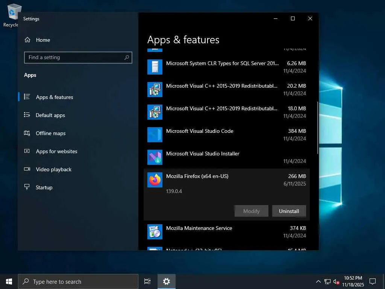
Task: Click icon of 18.0 MB Visual C++ Redistributable
Action: click(155, 112)
